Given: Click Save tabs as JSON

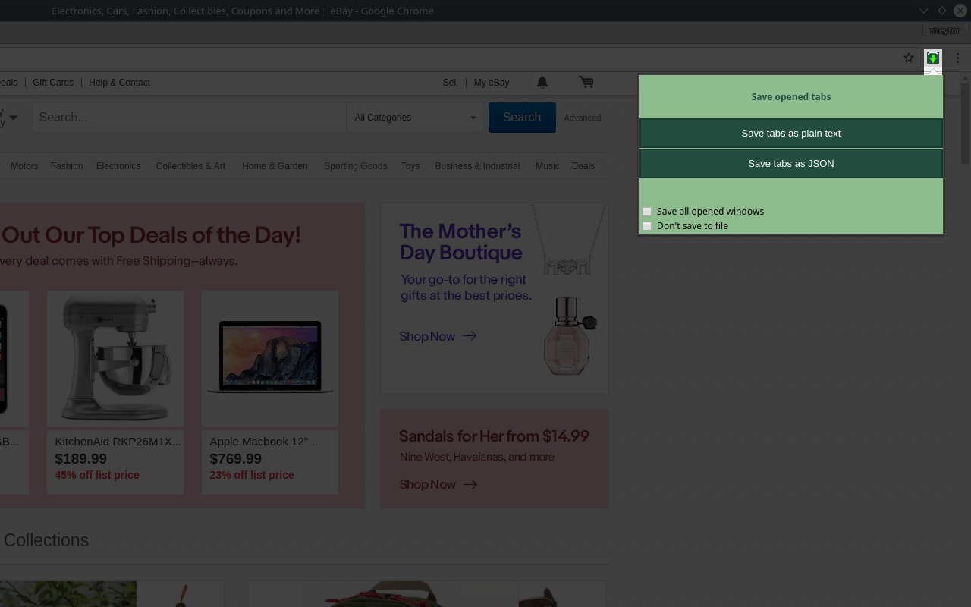Looking at the screenshot, I should [791, 164].
